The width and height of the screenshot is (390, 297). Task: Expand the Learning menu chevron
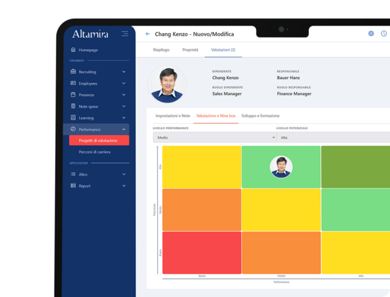tap(124, 118)
